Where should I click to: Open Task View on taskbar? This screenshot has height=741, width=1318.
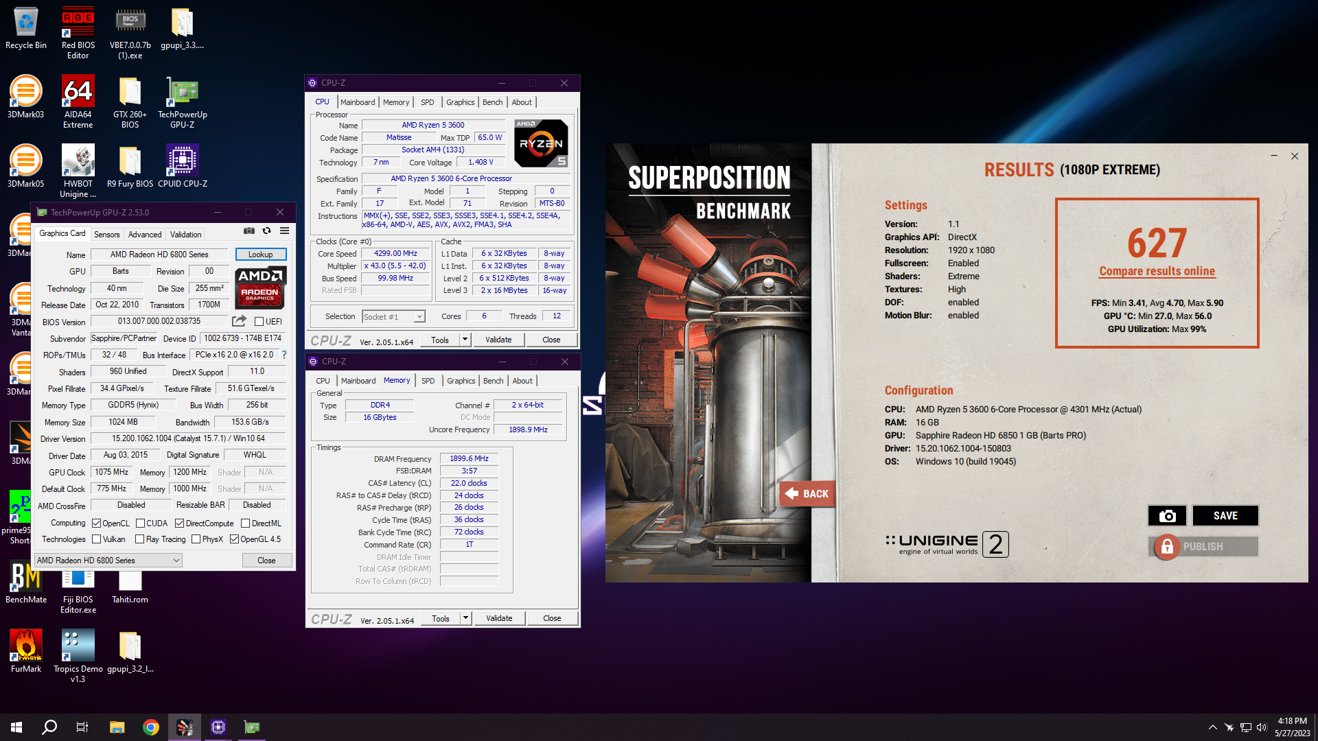82,727
